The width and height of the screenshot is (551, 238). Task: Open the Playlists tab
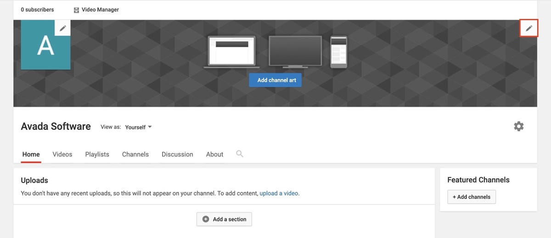[x=97, y=154]
